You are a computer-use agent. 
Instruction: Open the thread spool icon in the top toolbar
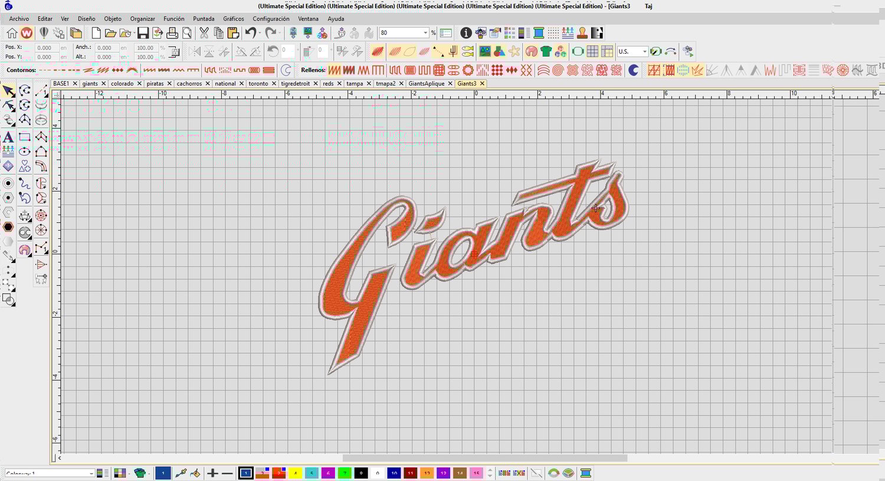pos(539,33)
